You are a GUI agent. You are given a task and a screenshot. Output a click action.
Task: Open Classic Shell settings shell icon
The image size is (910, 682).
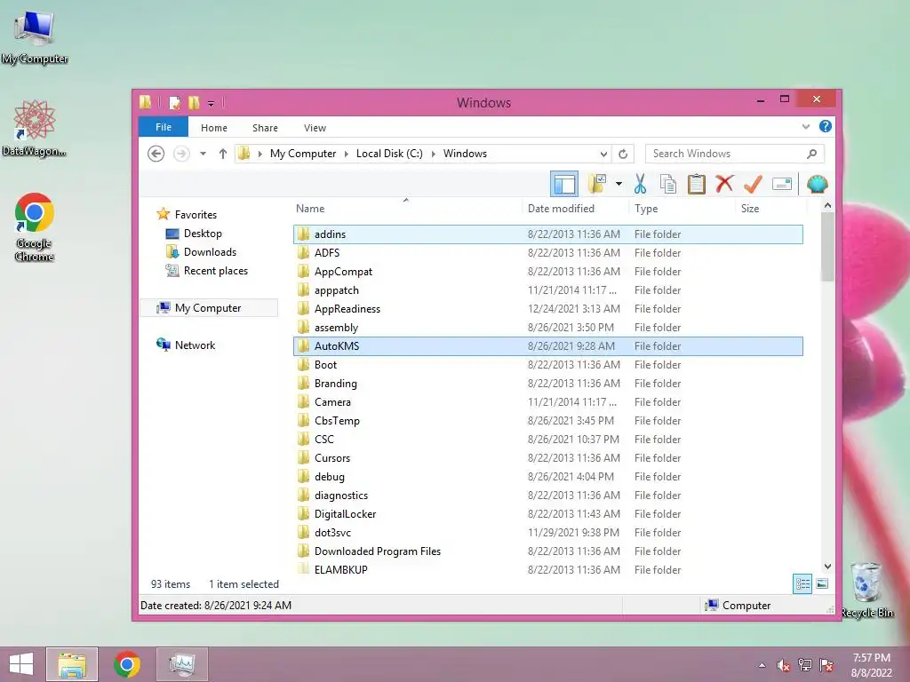[818, 185]
